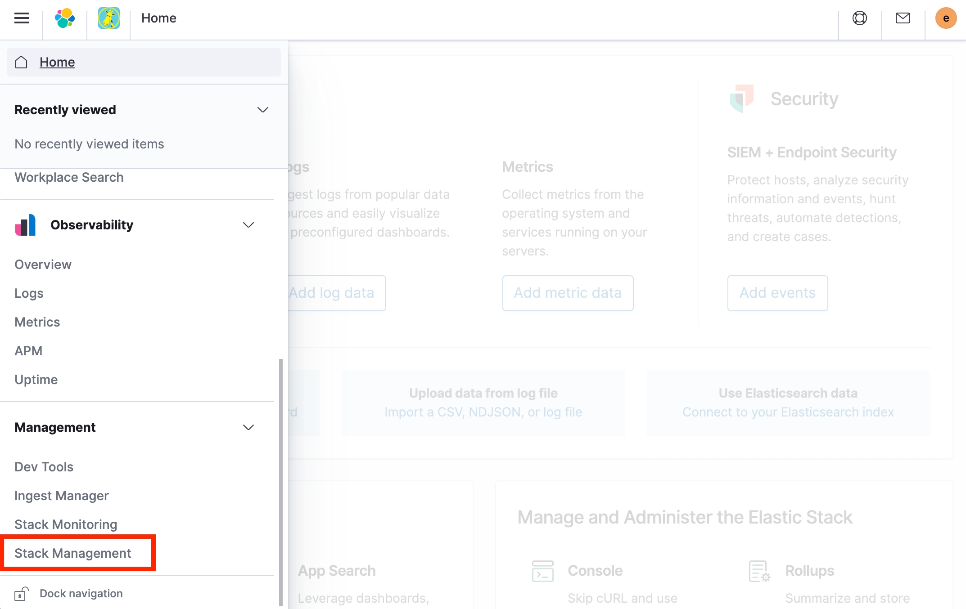The width and height of the screenshot is (966, 609).
Task: Open Stack Management in sidebar
Action: [x=72, y=553]
